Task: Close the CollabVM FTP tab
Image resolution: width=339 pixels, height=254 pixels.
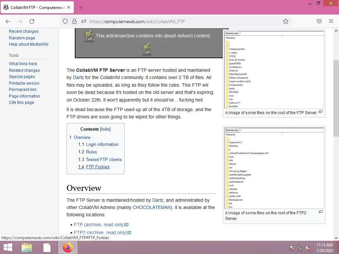Action: [x=69, y=7]
